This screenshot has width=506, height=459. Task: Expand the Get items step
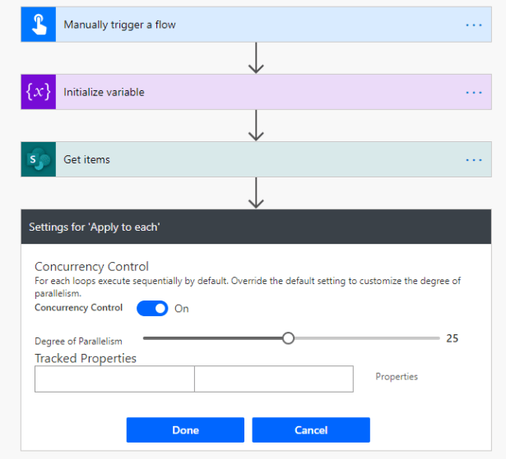coord(247,159)
